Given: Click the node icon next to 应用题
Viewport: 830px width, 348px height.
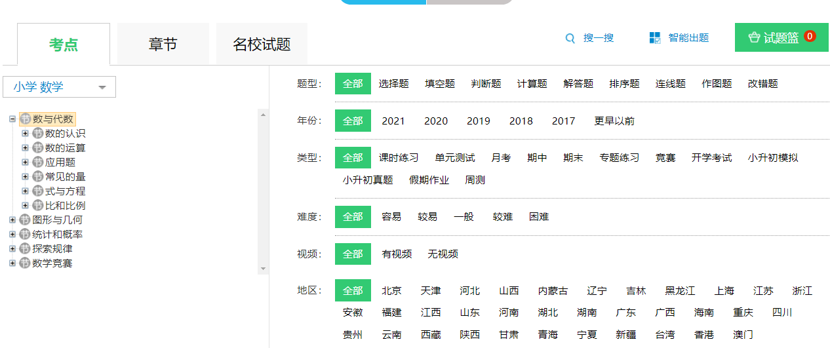Looking at the screenshot, I should click(38, 163).
